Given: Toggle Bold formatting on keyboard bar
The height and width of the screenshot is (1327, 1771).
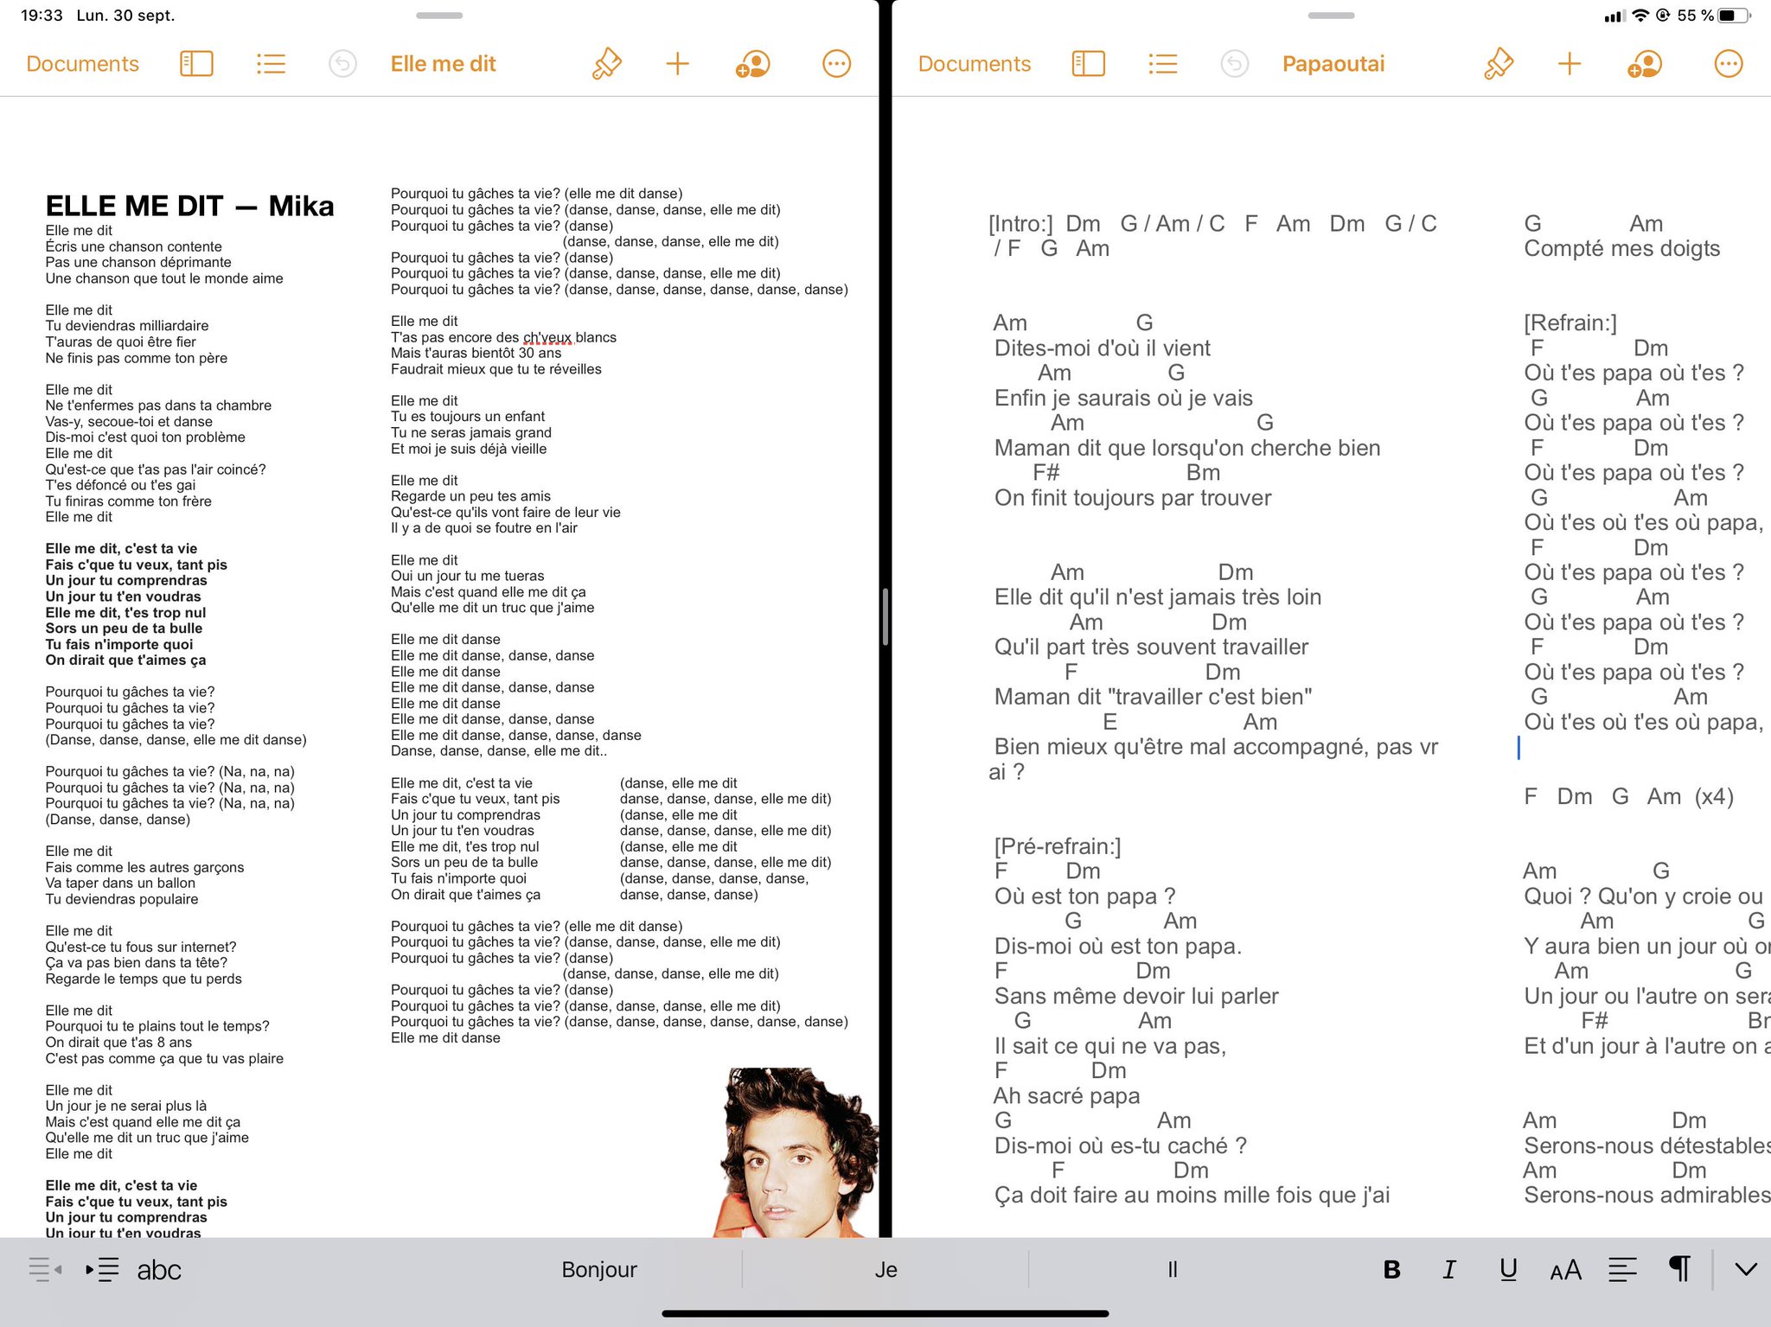Looking at the screenshot, I should coord(1391,1269).
